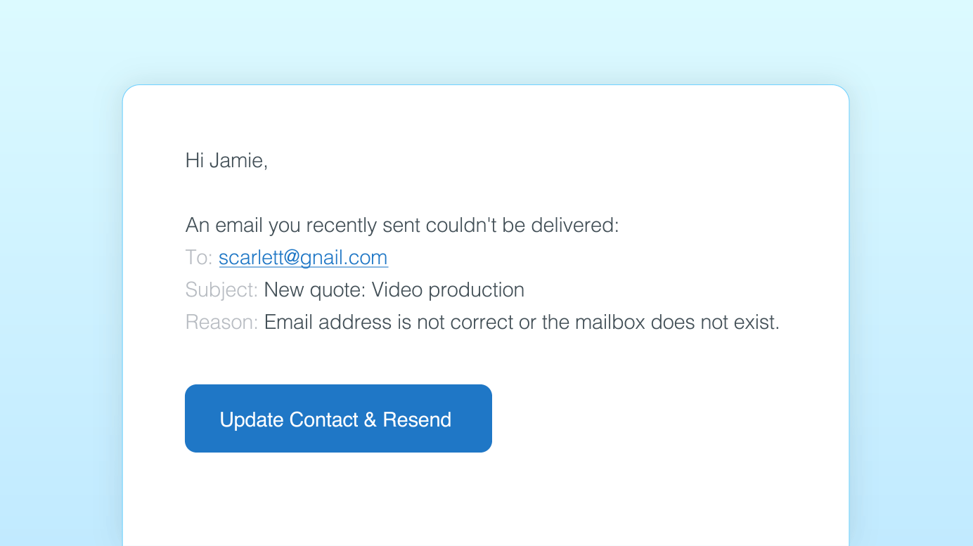973x546 pixels.
Task: Click the 'gnail.com' domain in the link
Action: [x=344, y=258]
